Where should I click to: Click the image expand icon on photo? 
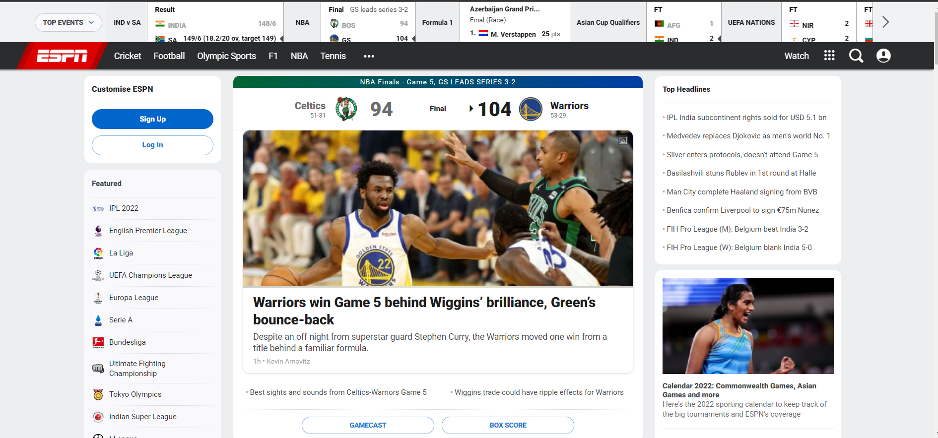click(x=623, y=140)
